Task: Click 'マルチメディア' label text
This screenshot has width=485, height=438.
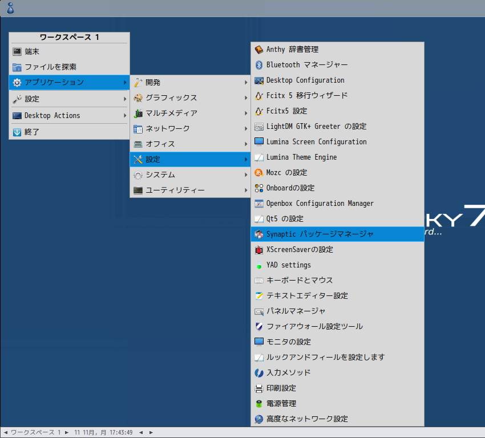Action: (x=171, y=113)
